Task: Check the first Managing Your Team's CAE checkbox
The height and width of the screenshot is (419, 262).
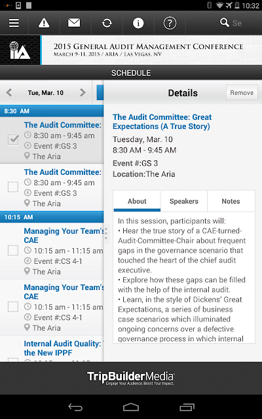Action: pyautogui.click(x=13, y=250)
